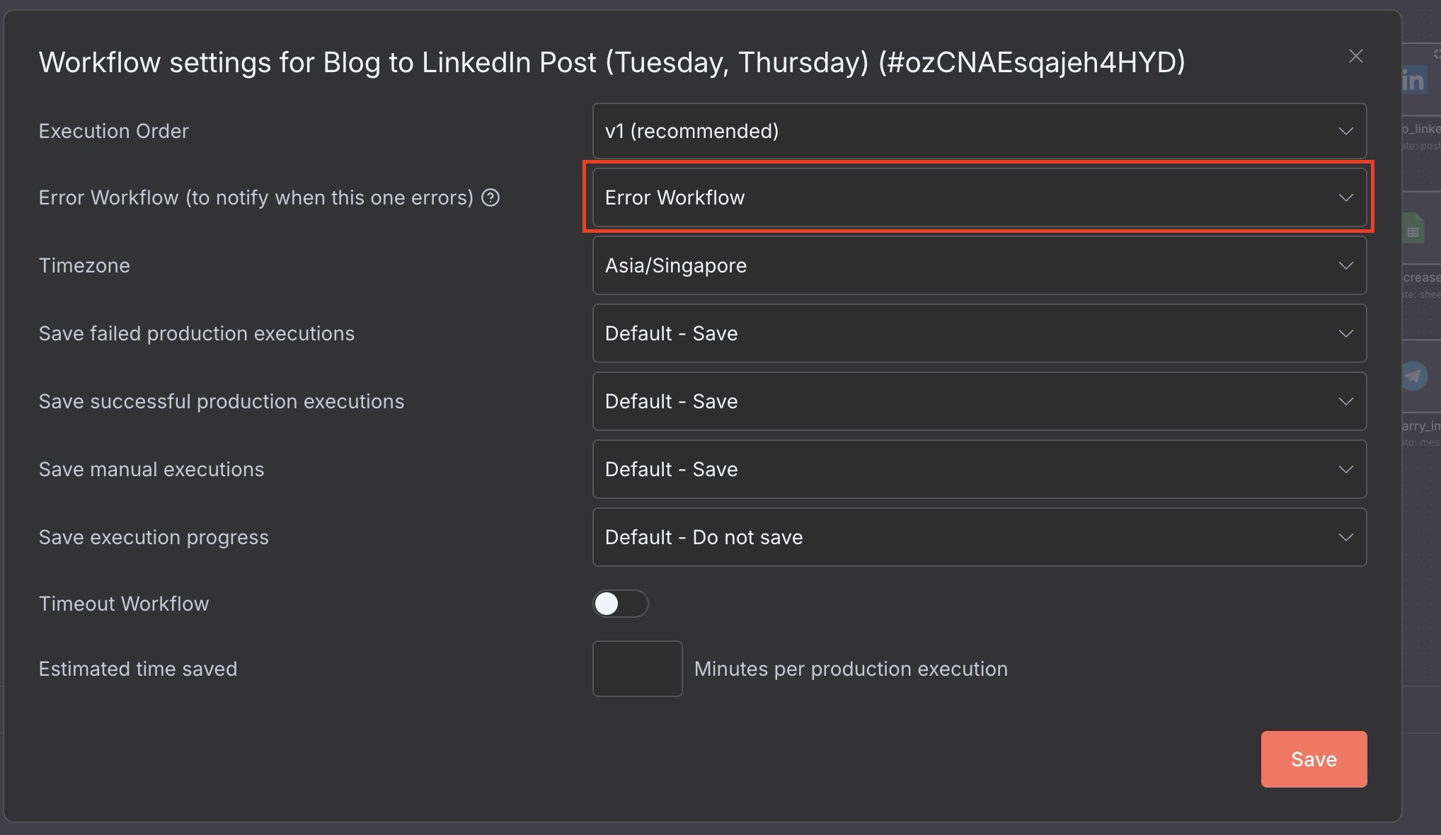Viewport: 1441px width, 835px height.
Task: Open the Save failed production executions dropdown
Action: 979,333
